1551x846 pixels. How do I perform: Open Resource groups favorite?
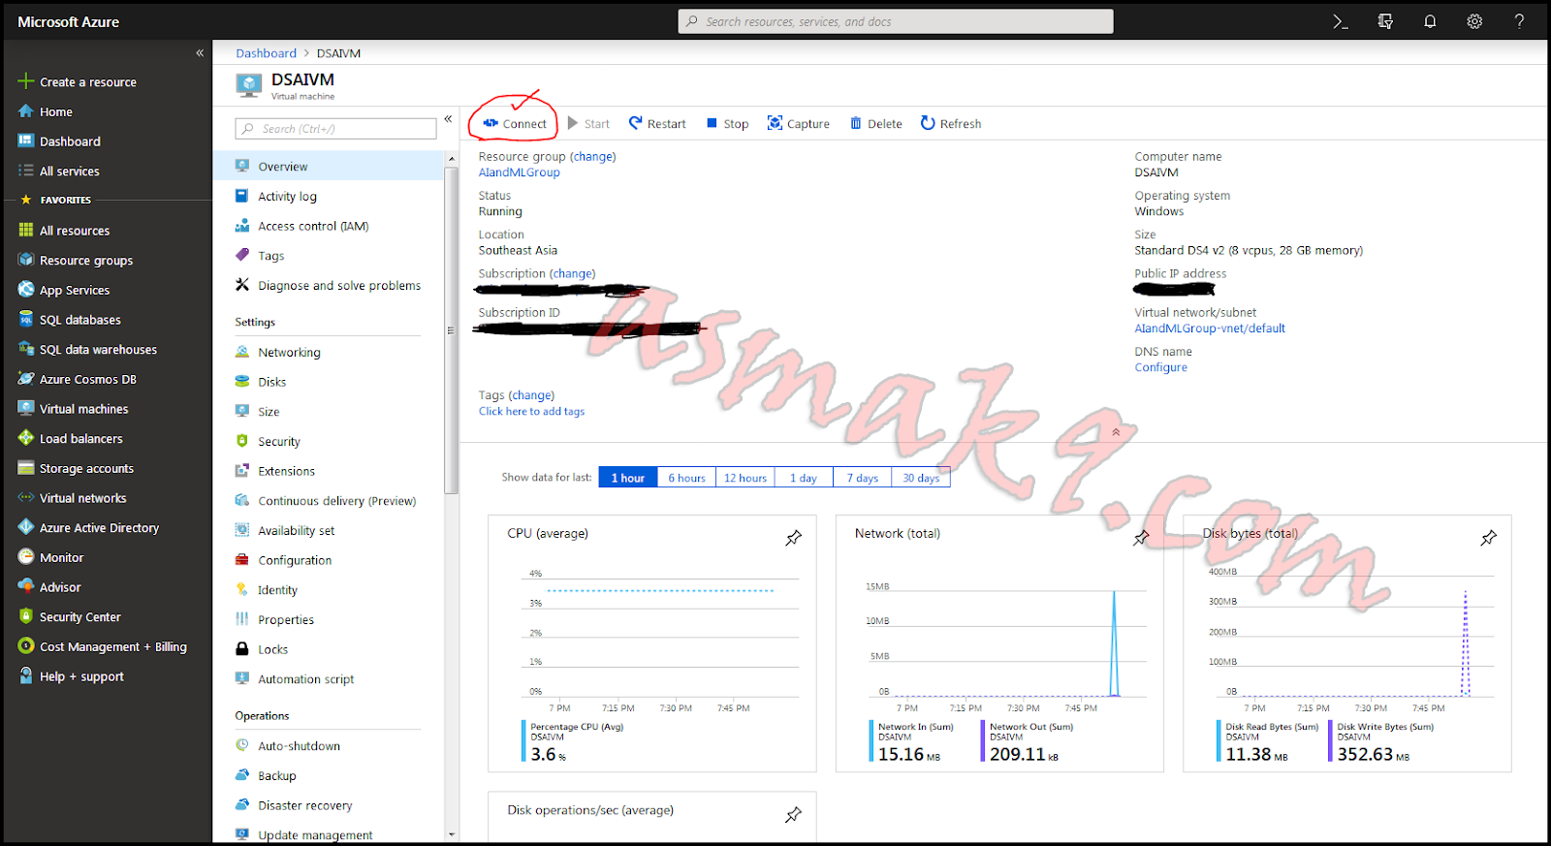[x=76, y=261]
